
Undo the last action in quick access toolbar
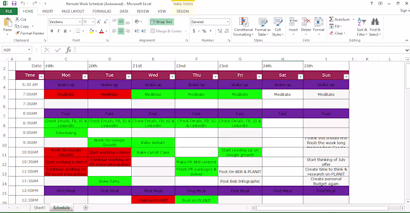[x=23, y=4]
